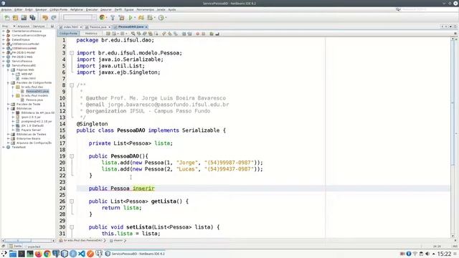Click the clock showing 15:22
This screenshot has height=258, width=459.
click(445, 254)
